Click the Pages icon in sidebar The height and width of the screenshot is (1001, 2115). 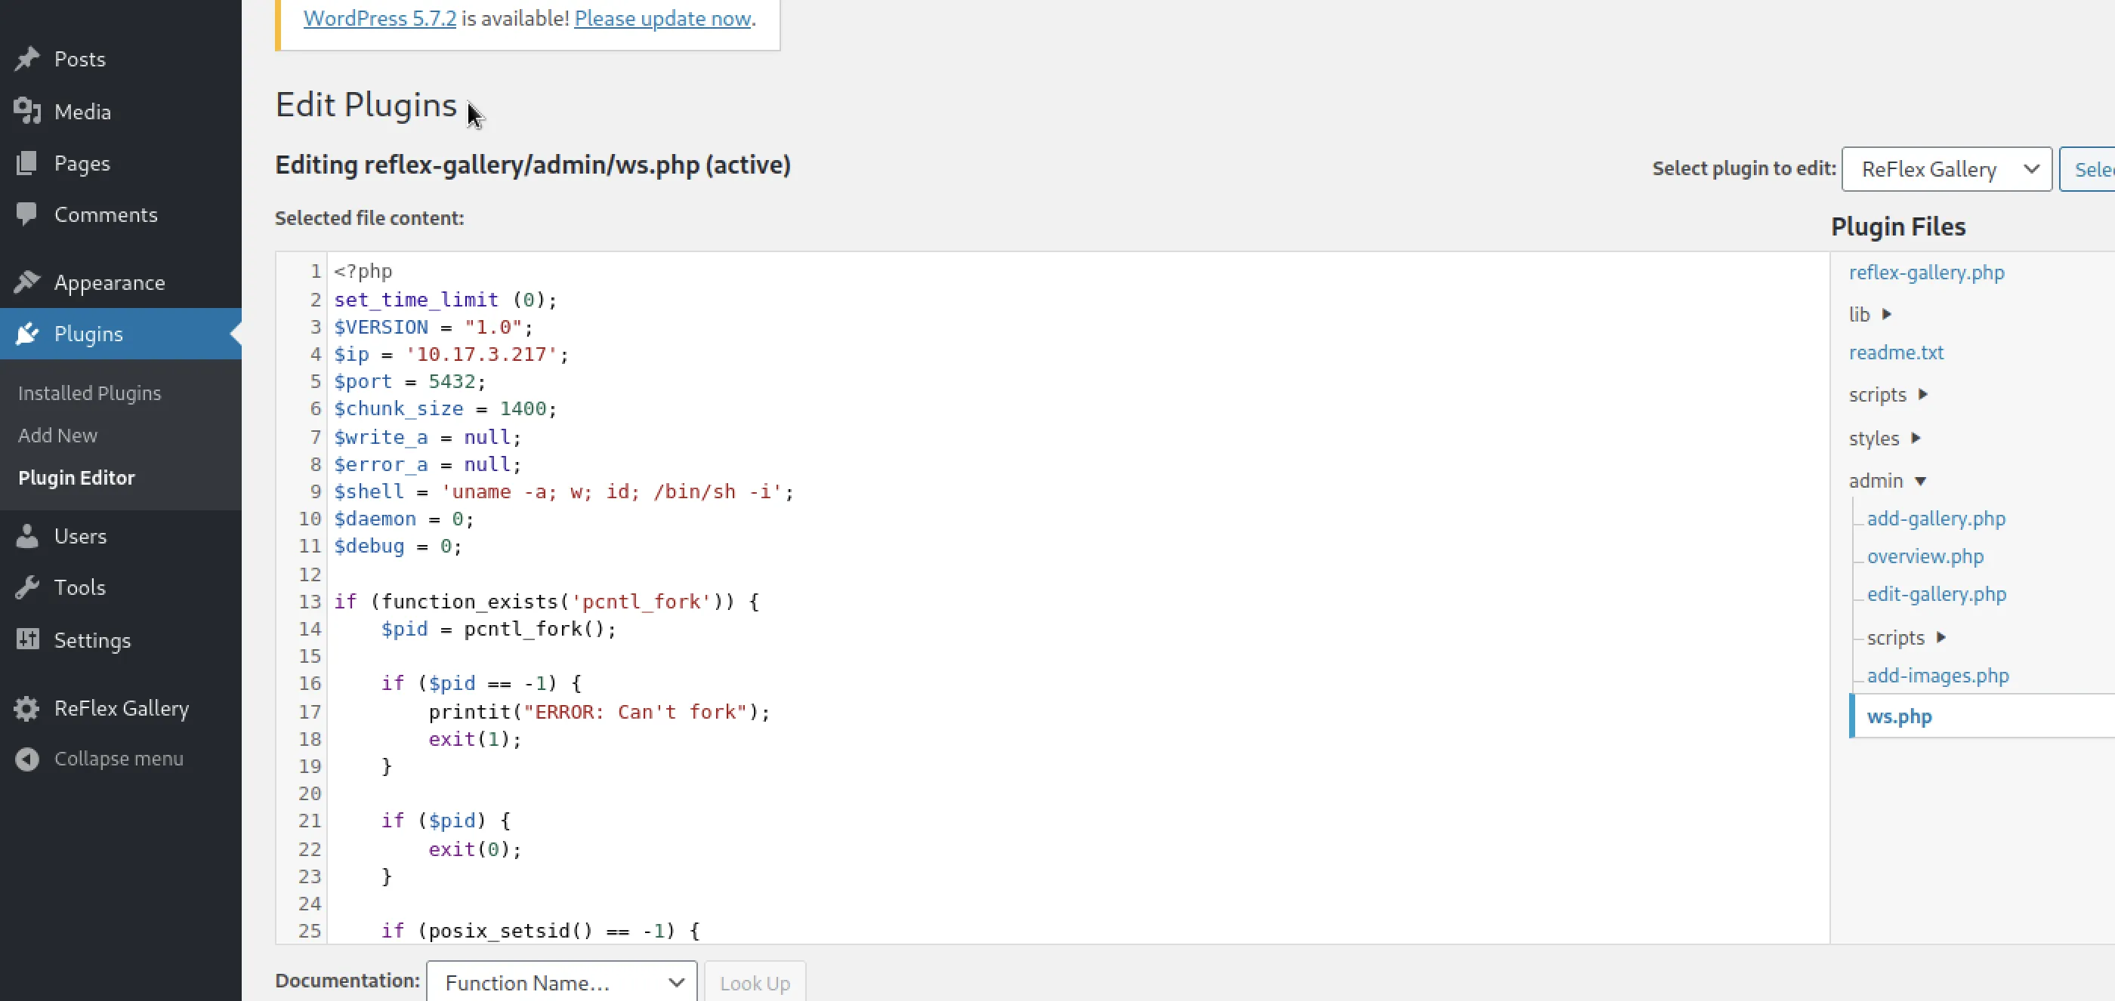(27, 162)
